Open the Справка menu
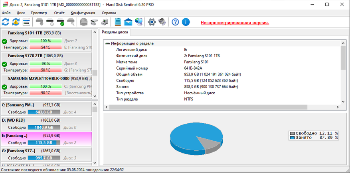Viewport: 350px width, 173px height. coord(109,13)
